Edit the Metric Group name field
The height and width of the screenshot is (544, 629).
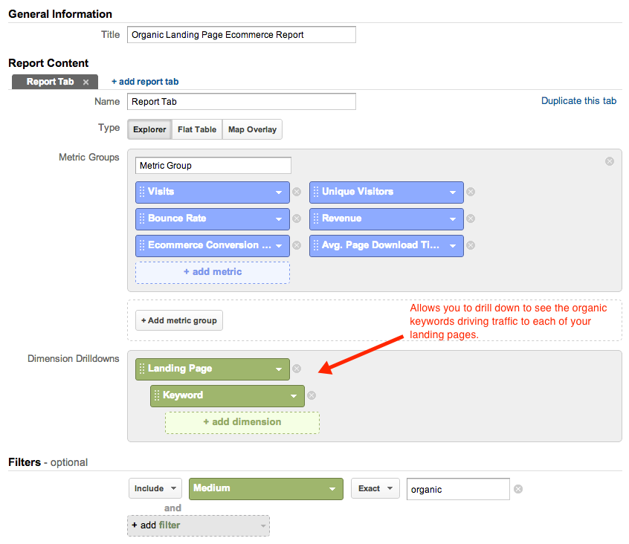point(213,165)
